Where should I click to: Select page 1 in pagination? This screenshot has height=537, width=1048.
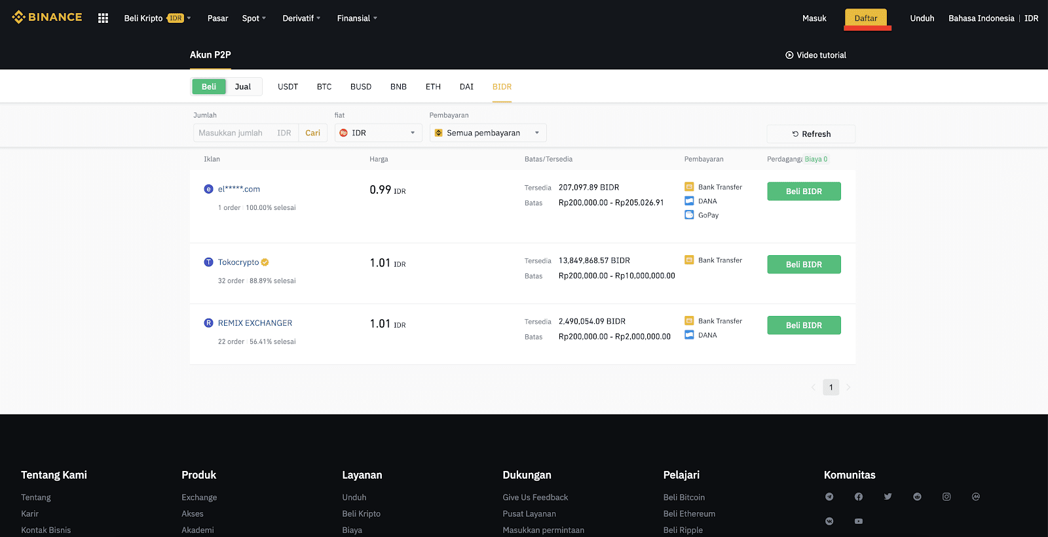pyautogui.click(x=831, y=387)
